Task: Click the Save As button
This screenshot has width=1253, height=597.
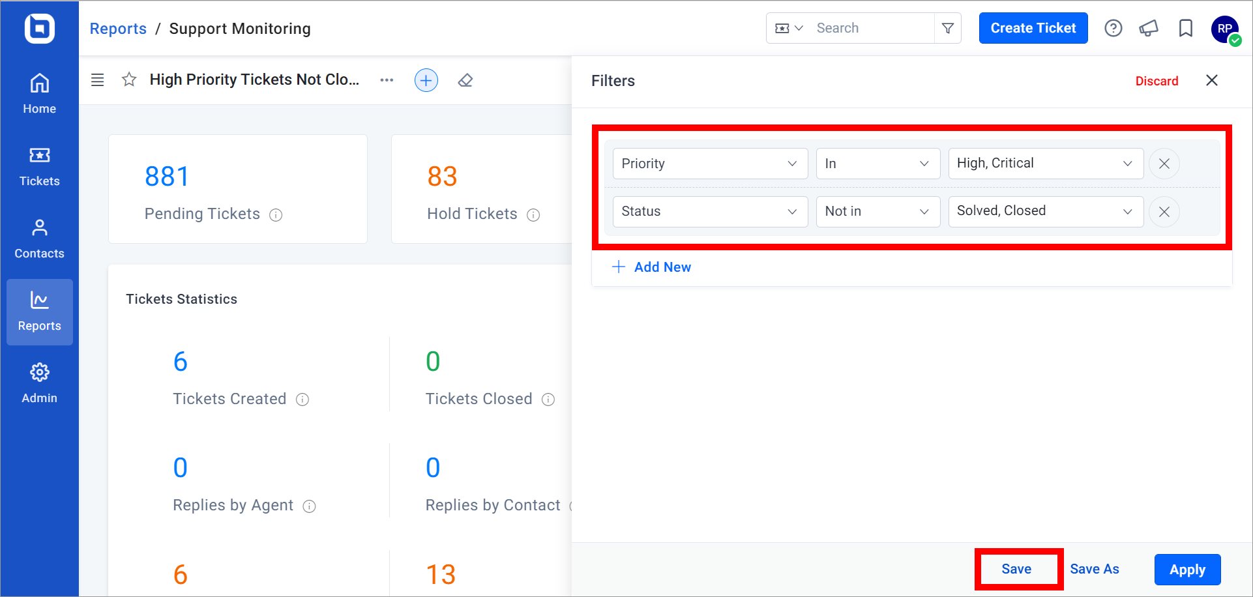Action: 1095,569
